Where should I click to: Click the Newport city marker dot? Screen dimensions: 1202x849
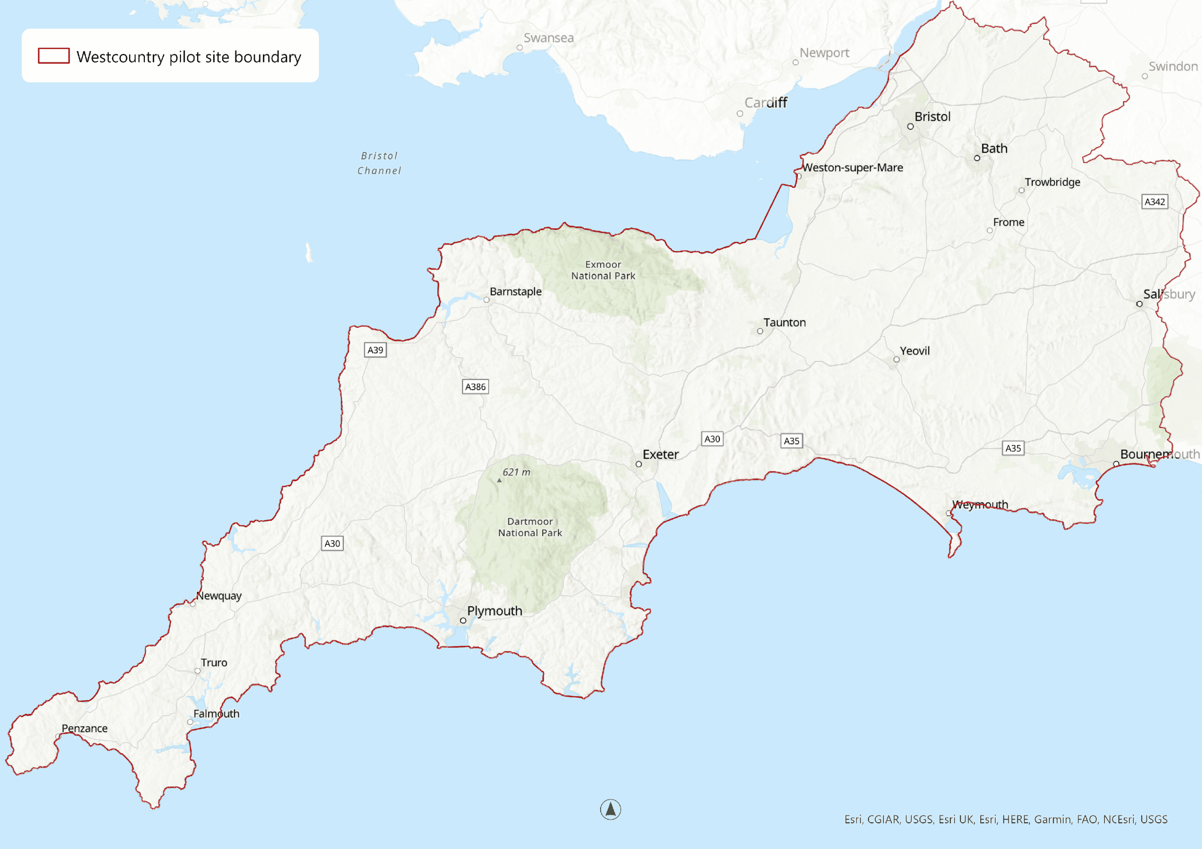[x=796, y=62]
